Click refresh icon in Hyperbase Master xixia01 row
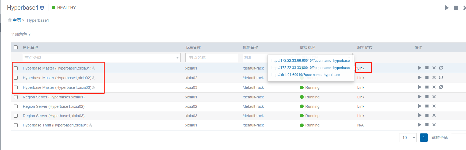The width and height of the screenshot is (466, 150). (441, 68)
